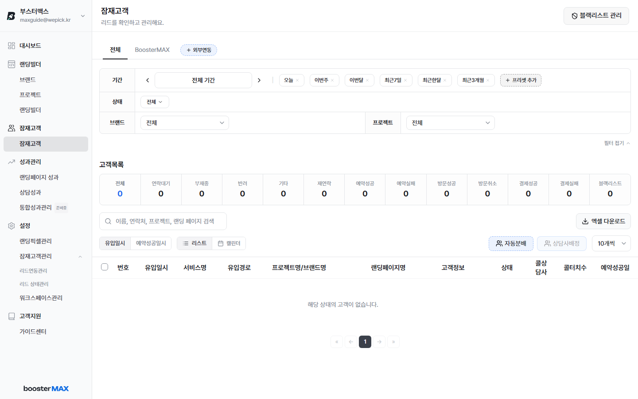Click the 자동분배 button
The height and width of the screenshot is (399, 638).
[511, 243]
